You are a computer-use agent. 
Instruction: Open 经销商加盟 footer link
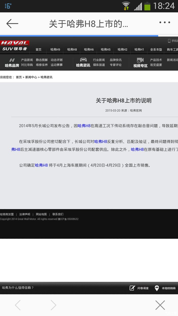click(7, 214)
